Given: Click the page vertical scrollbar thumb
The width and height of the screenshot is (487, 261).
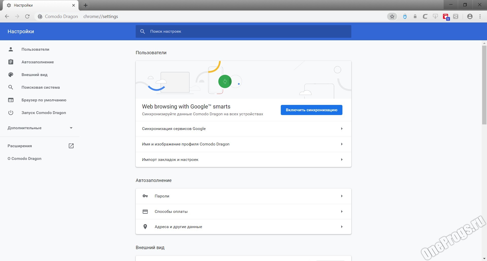Looking at the screenshot, I should click(484, 85).
